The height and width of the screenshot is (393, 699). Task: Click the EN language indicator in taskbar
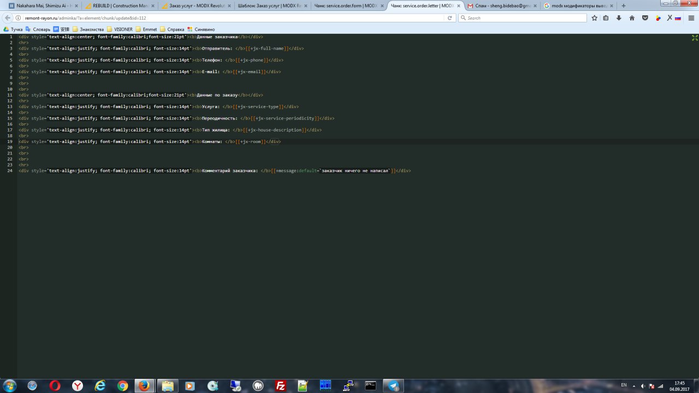(x=624, y=386)
